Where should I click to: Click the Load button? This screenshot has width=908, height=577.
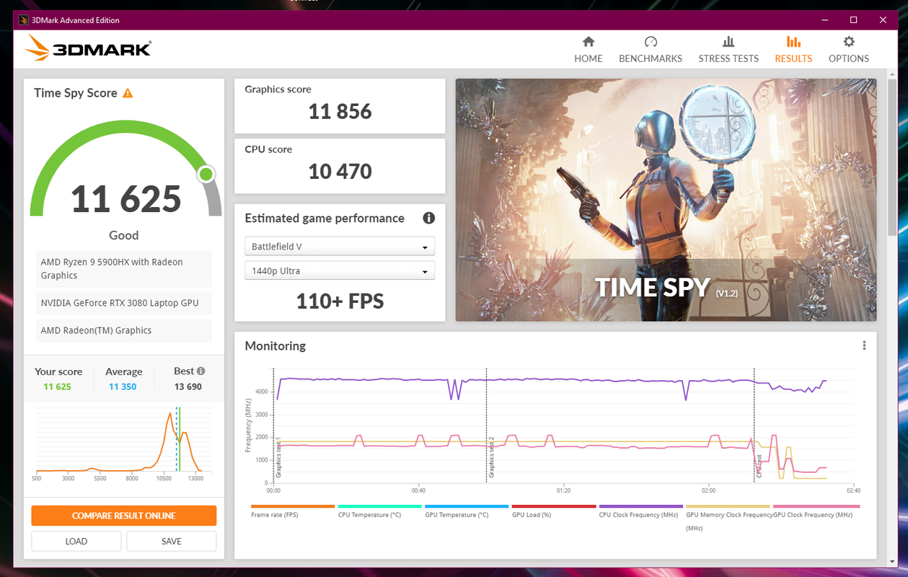click(x=76, y=541)
